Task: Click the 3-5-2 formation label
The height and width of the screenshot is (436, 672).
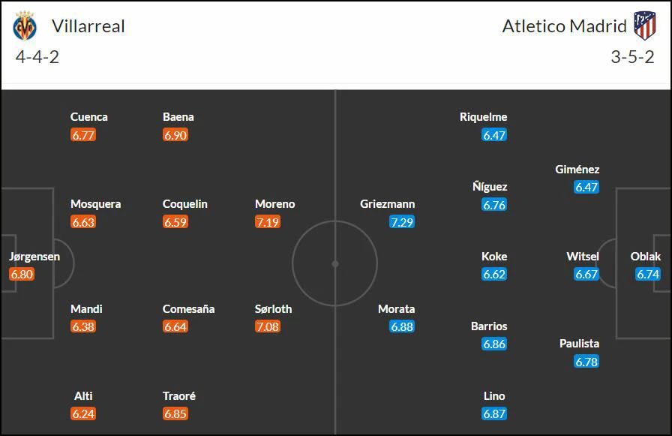Action: click(632, 57)
